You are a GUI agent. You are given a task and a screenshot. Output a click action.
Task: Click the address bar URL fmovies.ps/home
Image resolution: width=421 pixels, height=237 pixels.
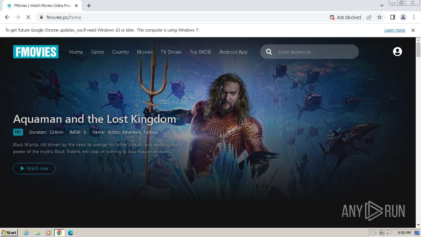pyautogui.click(x=64, y=17)
